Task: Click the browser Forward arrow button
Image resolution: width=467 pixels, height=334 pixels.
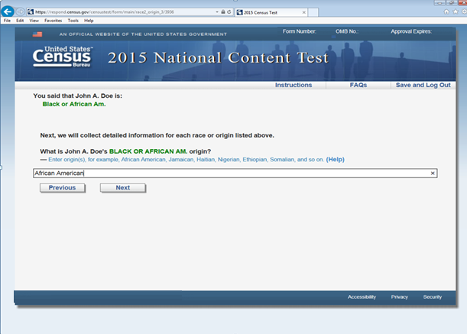Action: (20, 12)
